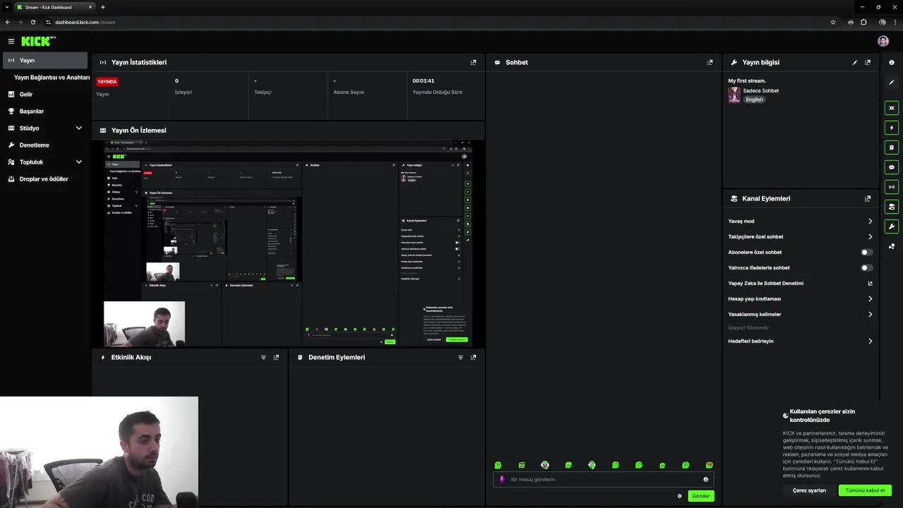
Task: Open Takipçilere özel sohbet chevron
Action: [x=870, y=236]
